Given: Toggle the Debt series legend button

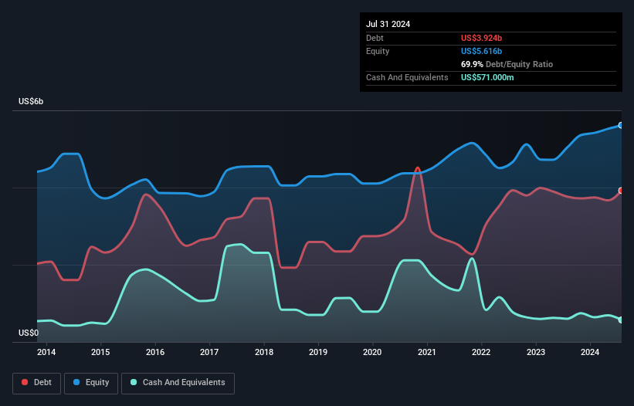Looking at the screenshot, I should (37, 383).
